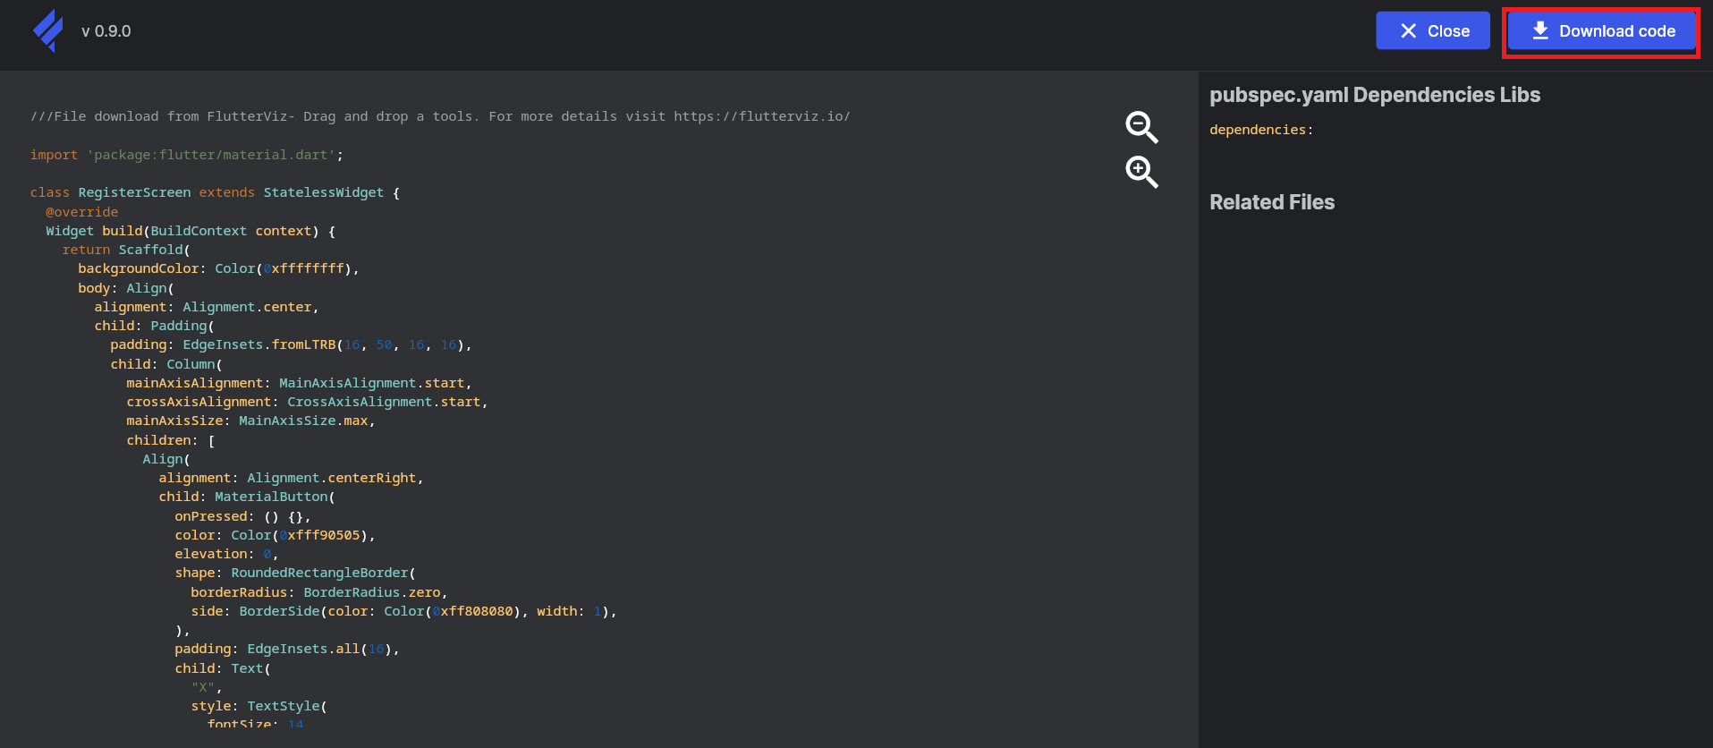1713x748 pixels.
Task: Click the X icon in Close button
Action: (x=1408, y=30)
